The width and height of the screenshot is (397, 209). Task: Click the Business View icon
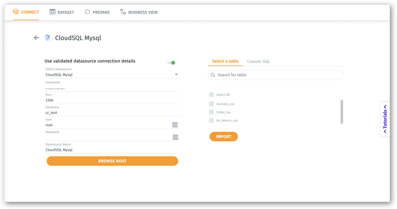coord(123,12)
